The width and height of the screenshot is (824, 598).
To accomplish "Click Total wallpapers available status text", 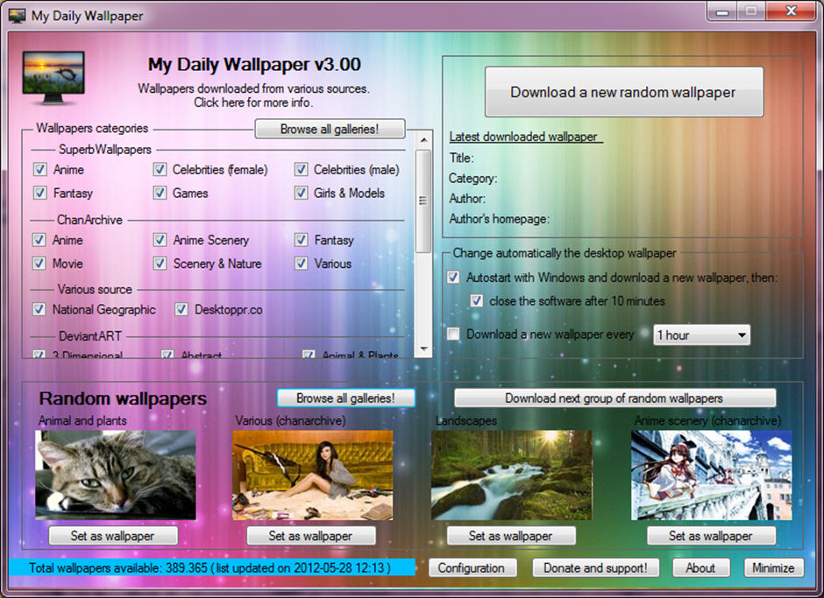I will pyautogui.click(x=210, y=567).
